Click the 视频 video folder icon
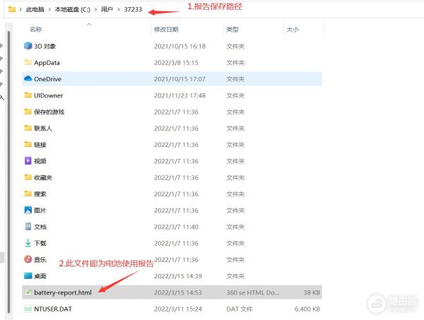424x320 pixels. (28, 160)
